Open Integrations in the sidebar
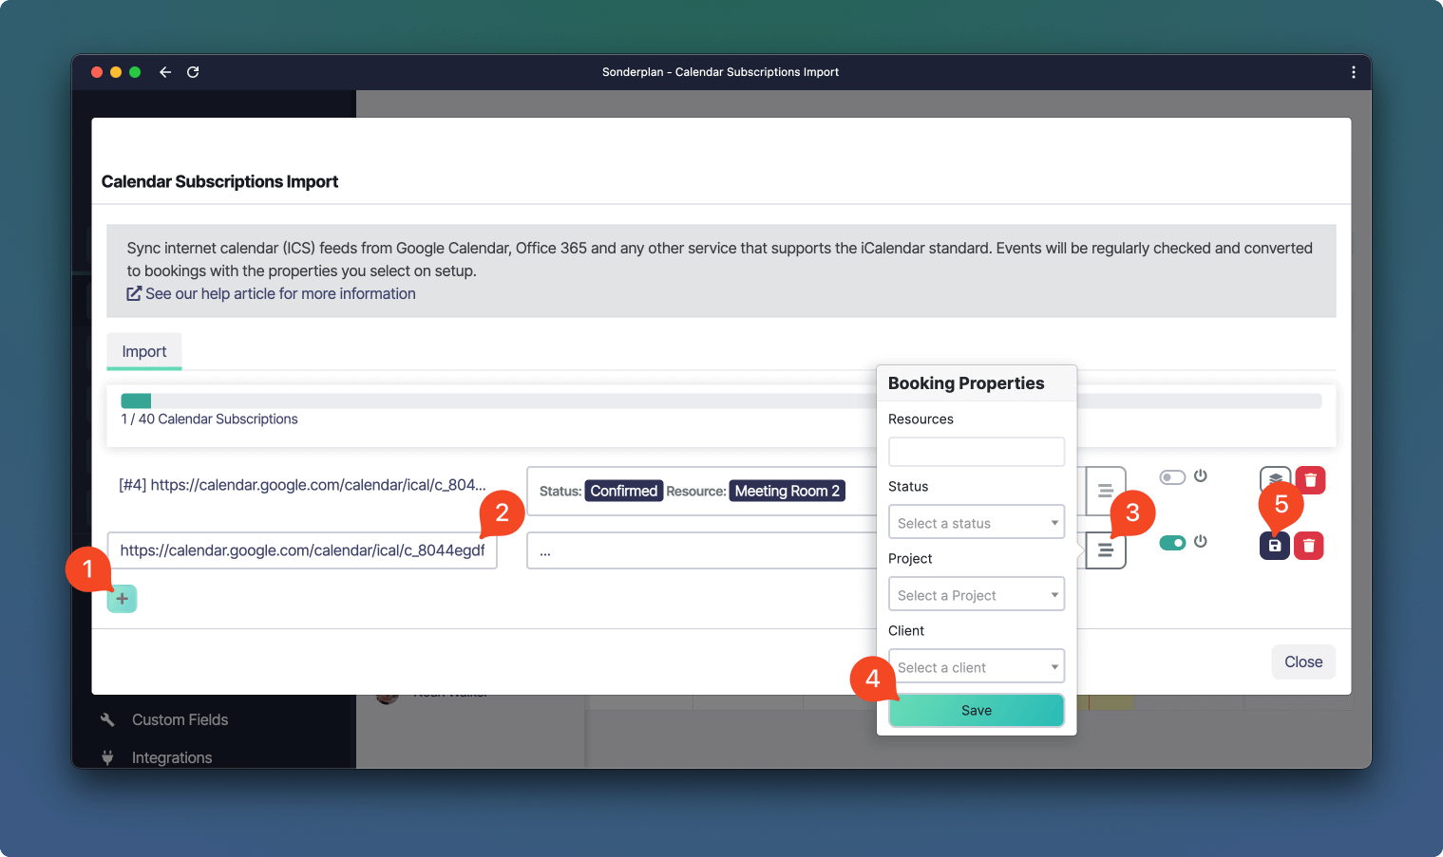This screenshot has width=1443, height=857. 172,757
